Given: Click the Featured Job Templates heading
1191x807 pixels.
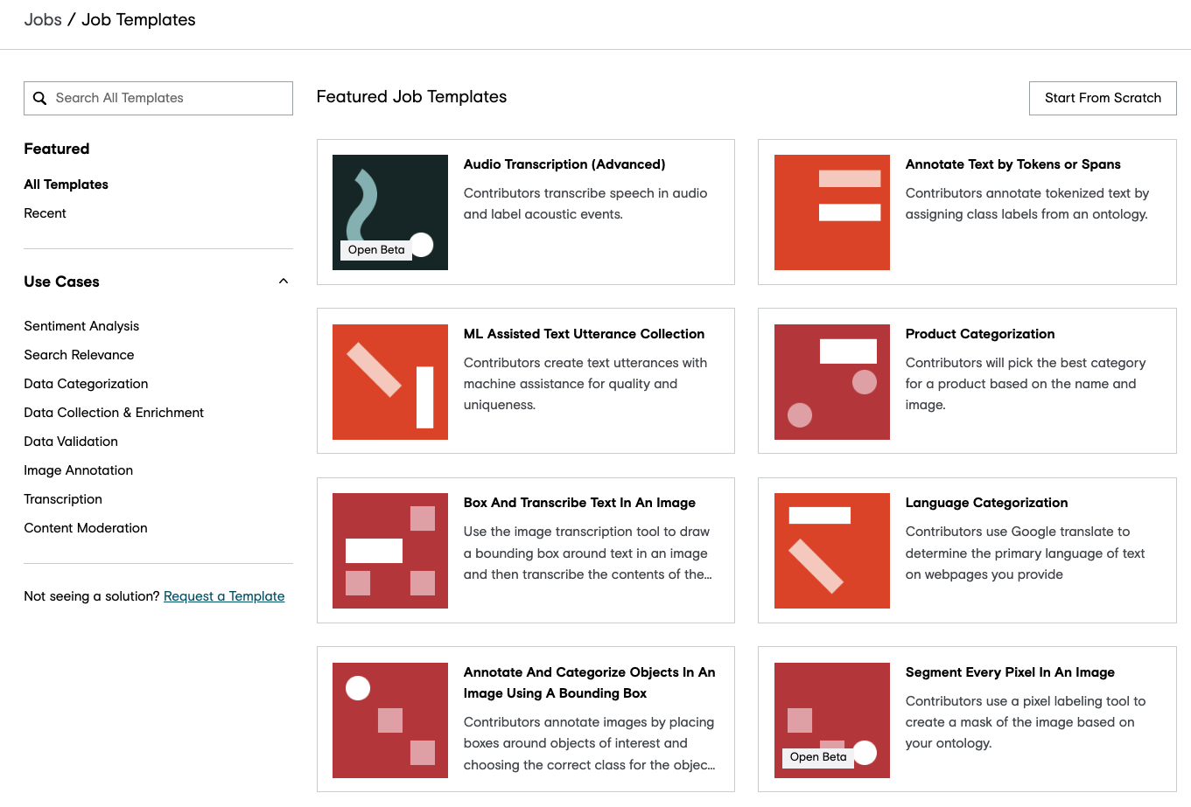Looking at the screenshot, I should pos(411,97).
